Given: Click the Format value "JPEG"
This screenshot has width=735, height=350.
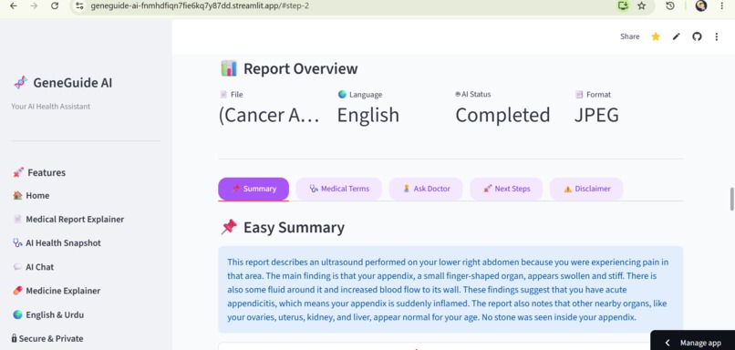Looking at the screenshot, I should (596, 115).
